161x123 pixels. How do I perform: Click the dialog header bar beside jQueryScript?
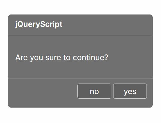(107, 25)
